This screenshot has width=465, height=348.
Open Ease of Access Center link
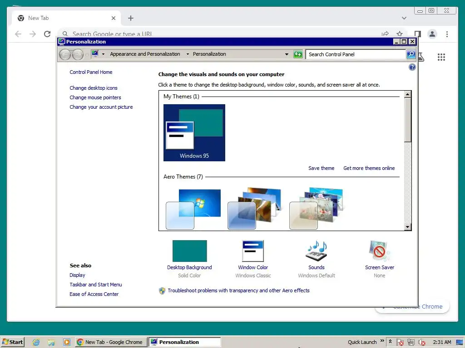(x=94, y=294)
